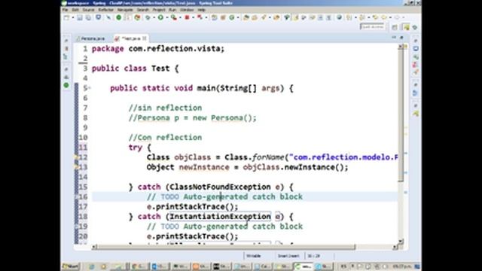Maximize the editor area

[x=401, y=38]
